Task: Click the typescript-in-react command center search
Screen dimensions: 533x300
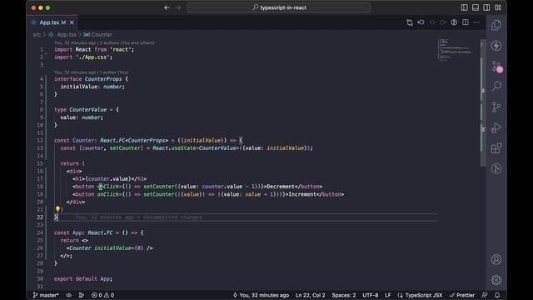Action: 278,7
